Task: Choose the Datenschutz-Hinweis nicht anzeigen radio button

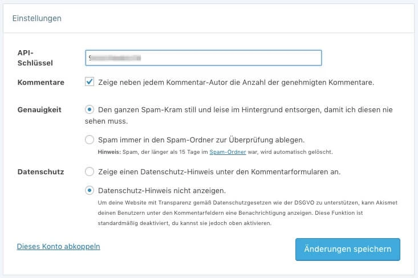Action: coord(90,190)
